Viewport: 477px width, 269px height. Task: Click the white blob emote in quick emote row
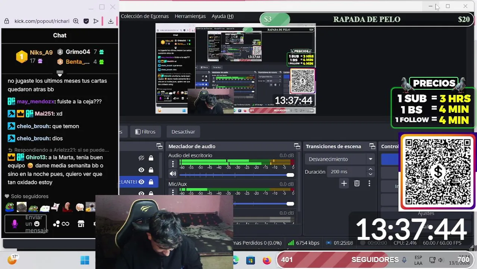(45, 207)
